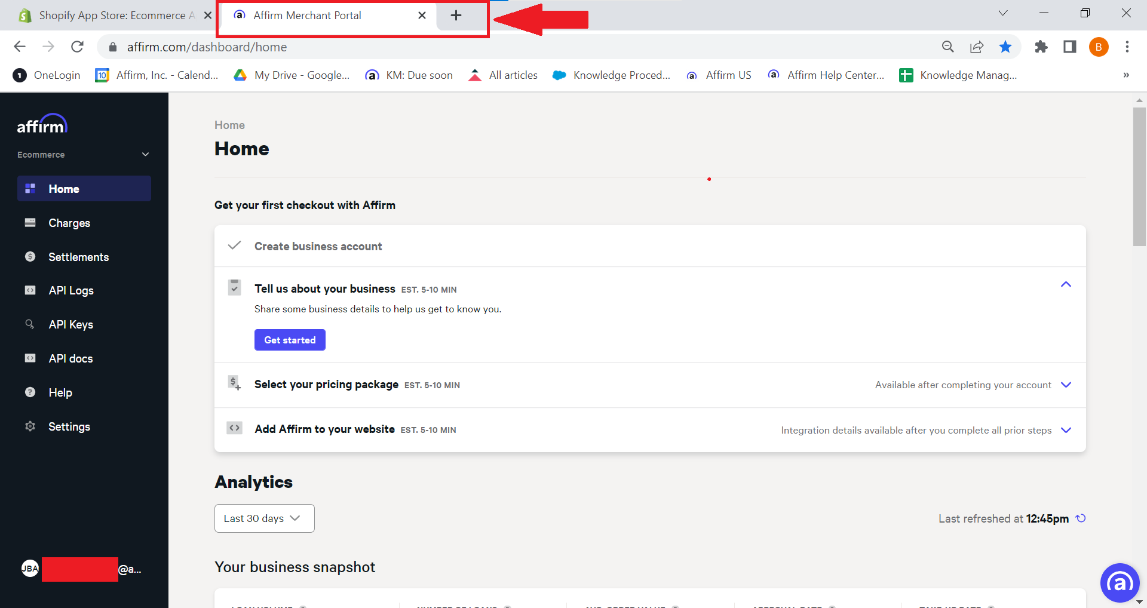Click the Chrome profile B avatar
The image size is (1147, 608).
click(x=1099, y=47)
